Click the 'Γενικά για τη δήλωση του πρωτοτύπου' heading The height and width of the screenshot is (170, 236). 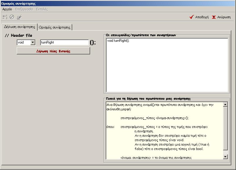coord(148,99)
